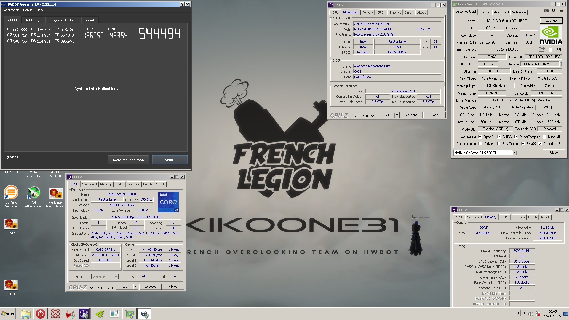The width and height of the screenshot is (569, 320).
Task: Open the 3DMark Vantage desktop shortcut
Action: tap(11, 197)
